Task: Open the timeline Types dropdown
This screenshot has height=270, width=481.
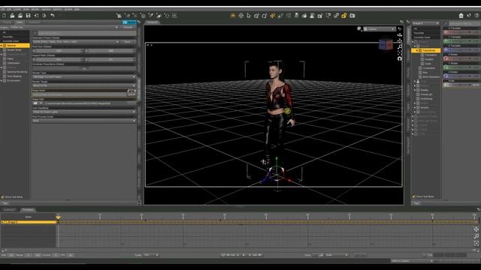Action: pos(151,255)
